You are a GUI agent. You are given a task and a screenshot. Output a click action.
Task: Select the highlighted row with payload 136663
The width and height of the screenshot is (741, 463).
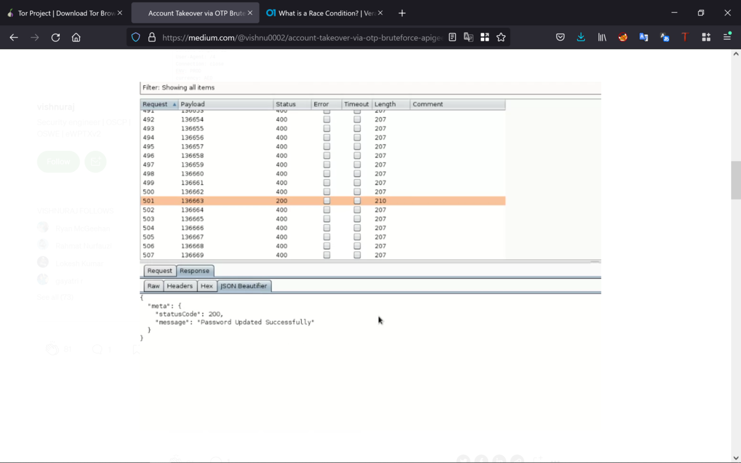323,201
